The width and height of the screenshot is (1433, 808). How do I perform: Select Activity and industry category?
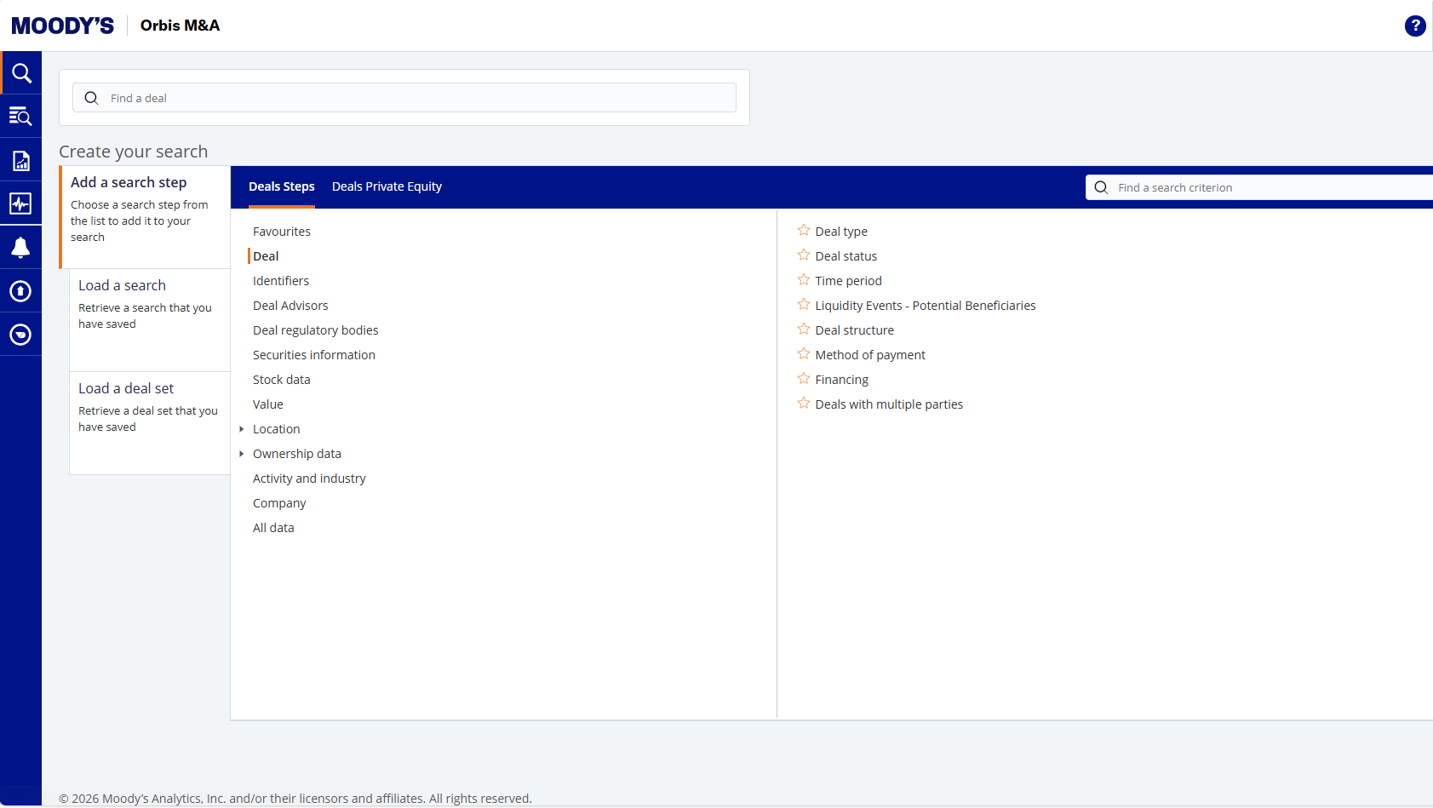coord(309,478)
